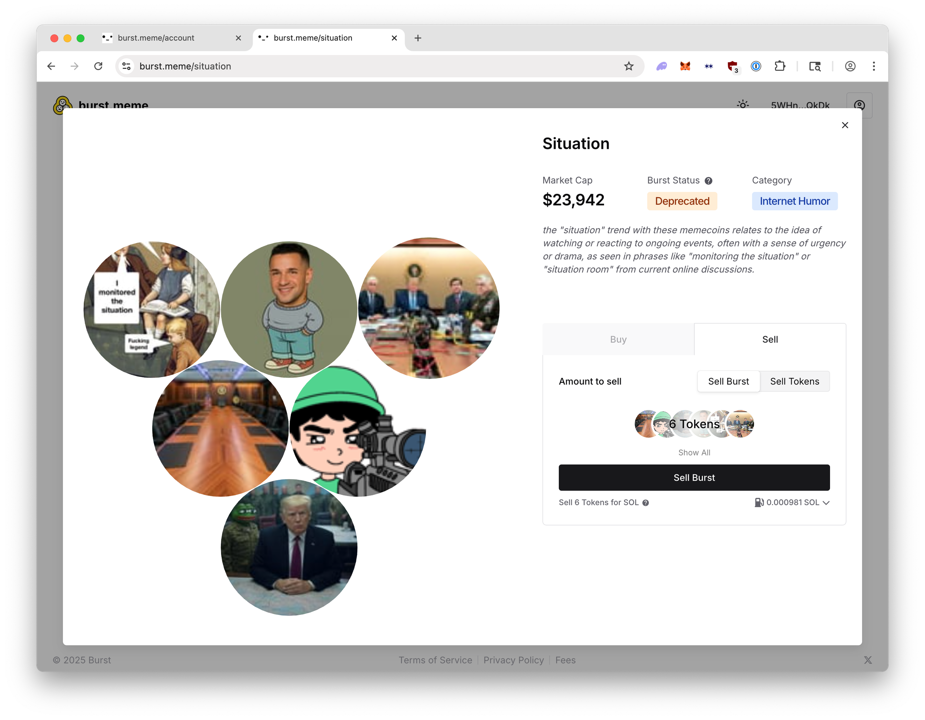Close the Situation modal dialog
This screenshot has width=925, height=720.
pyautogui.click(x=844, y=125)
